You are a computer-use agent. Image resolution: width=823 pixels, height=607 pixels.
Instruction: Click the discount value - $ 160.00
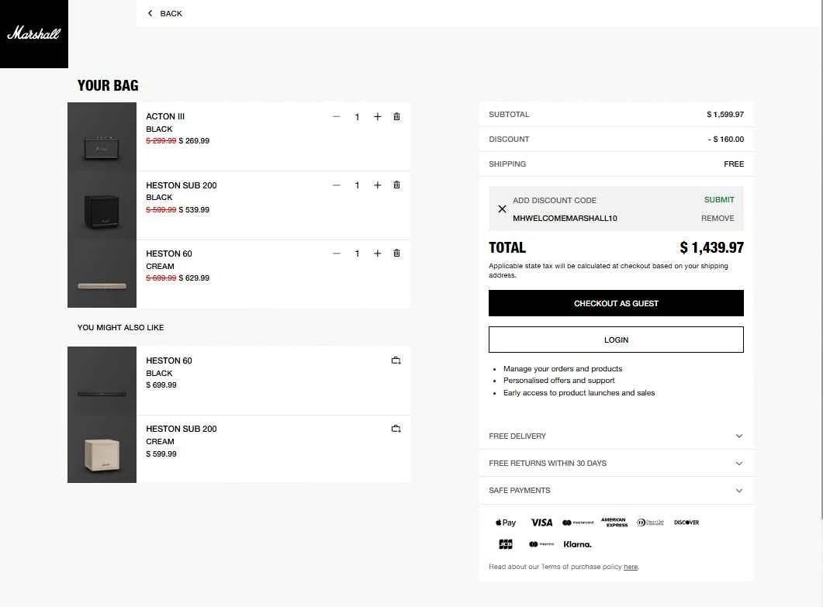pyautogui.click(x=726, y=139)
